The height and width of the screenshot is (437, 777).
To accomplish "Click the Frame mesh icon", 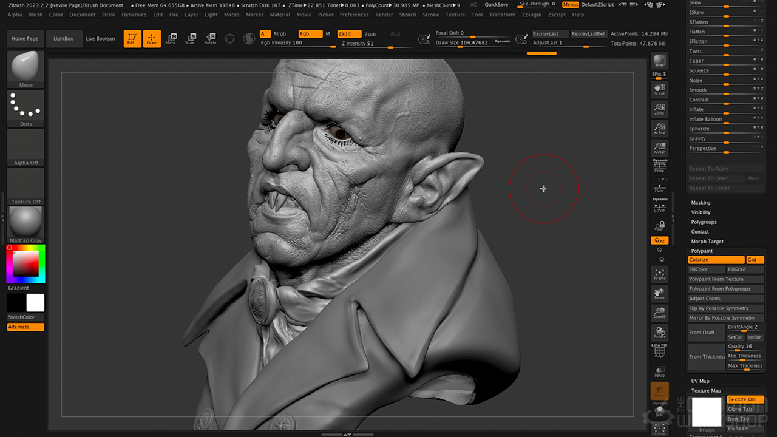I will click(x=659, y=274).
